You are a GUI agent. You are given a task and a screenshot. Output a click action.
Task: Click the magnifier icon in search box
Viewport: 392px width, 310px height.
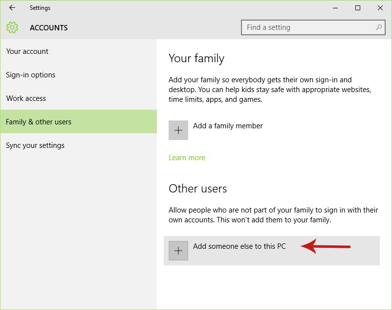click(x=379, y=27)
